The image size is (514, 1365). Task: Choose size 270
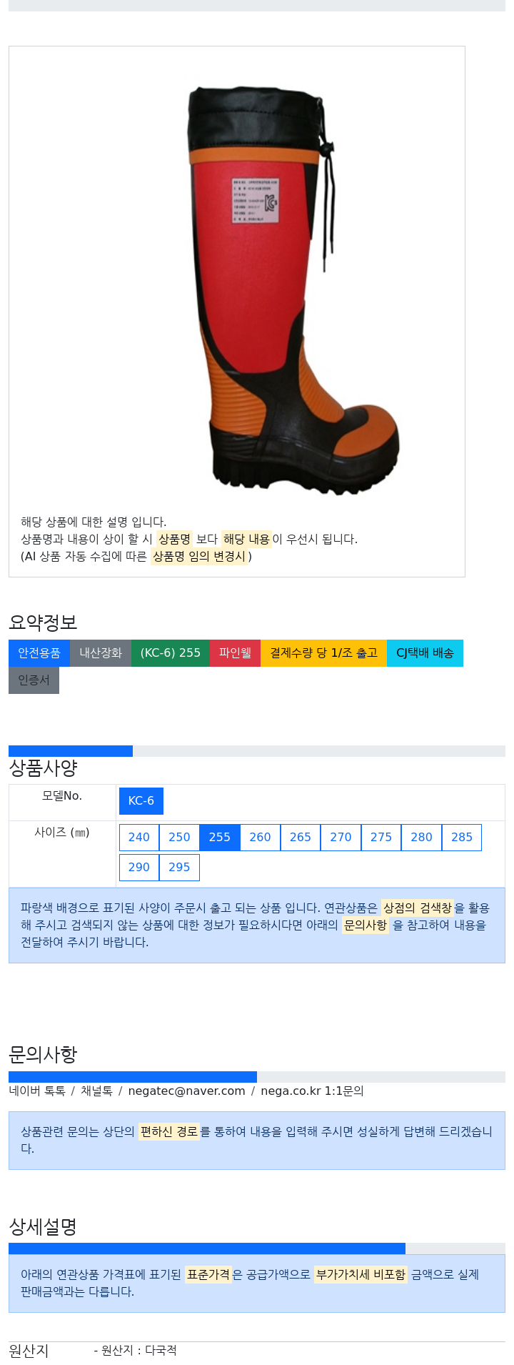pos(341,838)
